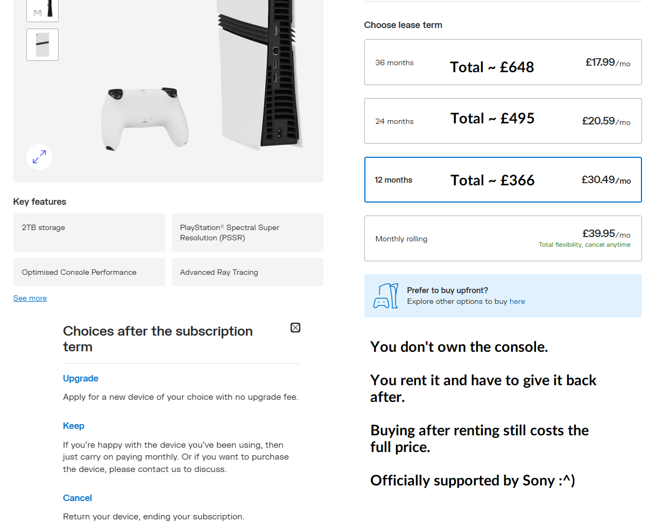
Task: Click the expand image fullscreen icon
Action: point(39,157)
